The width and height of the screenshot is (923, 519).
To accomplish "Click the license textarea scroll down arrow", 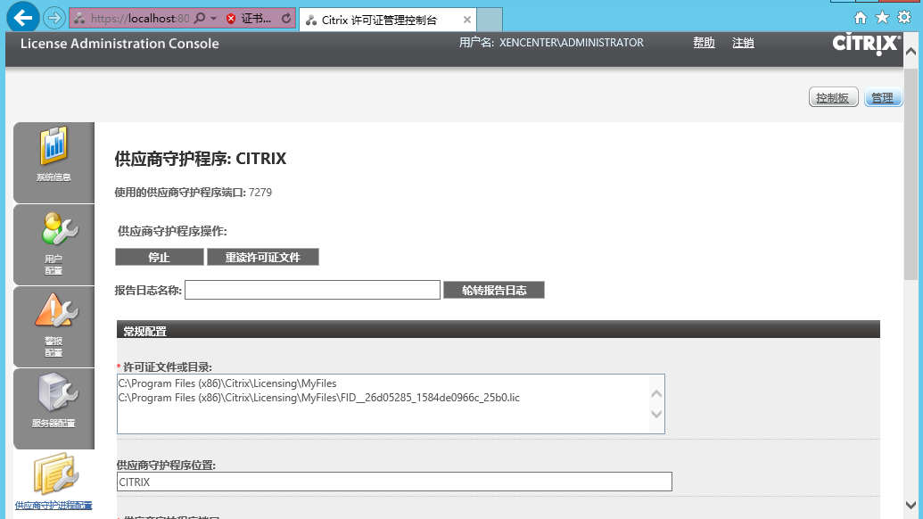I will (x=657, y=415).
